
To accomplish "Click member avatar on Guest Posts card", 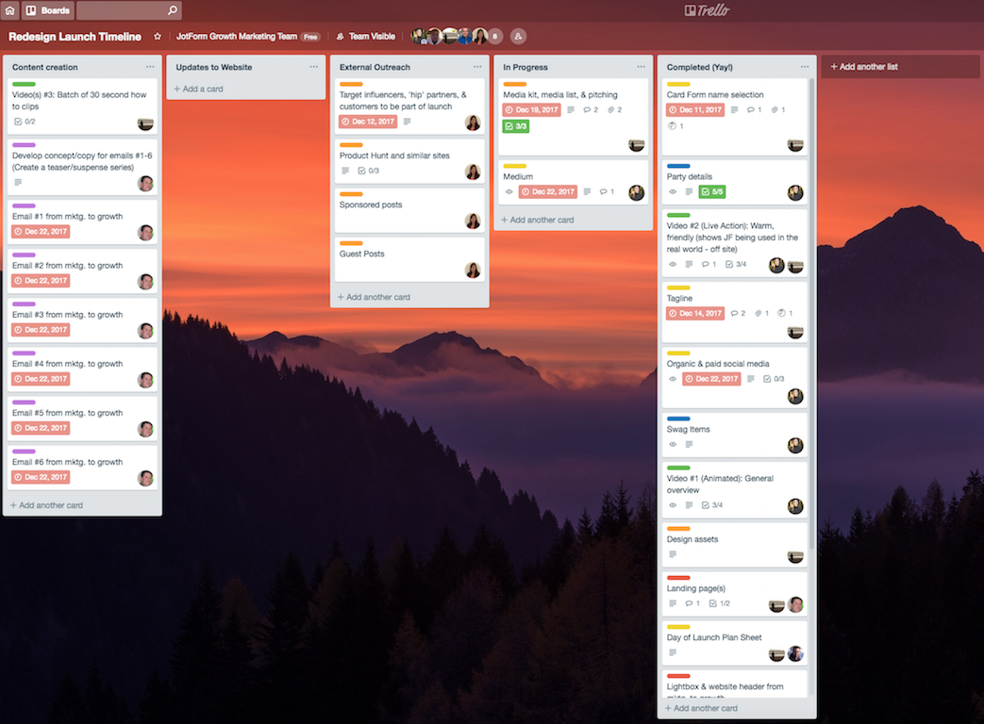I will click(x=473, y=271).
